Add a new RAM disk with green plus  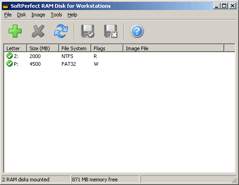[x=15, y=31]
